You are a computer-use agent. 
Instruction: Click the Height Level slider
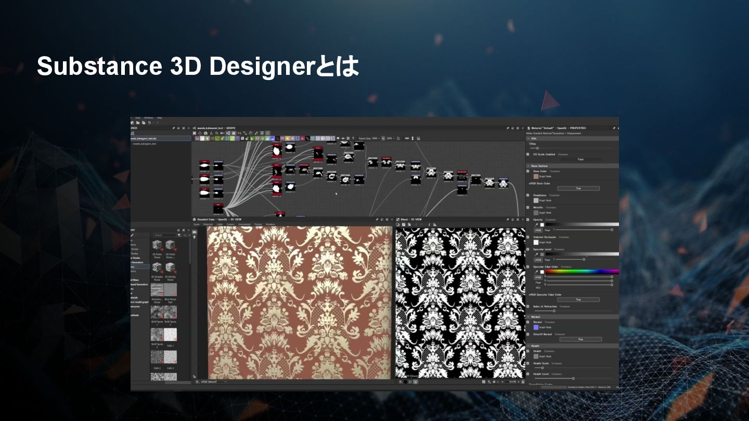point(573,378)
